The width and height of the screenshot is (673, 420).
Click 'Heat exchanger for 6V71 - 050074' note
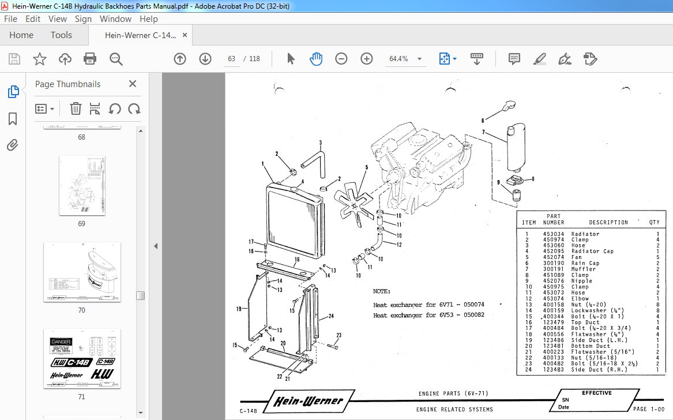428,305
